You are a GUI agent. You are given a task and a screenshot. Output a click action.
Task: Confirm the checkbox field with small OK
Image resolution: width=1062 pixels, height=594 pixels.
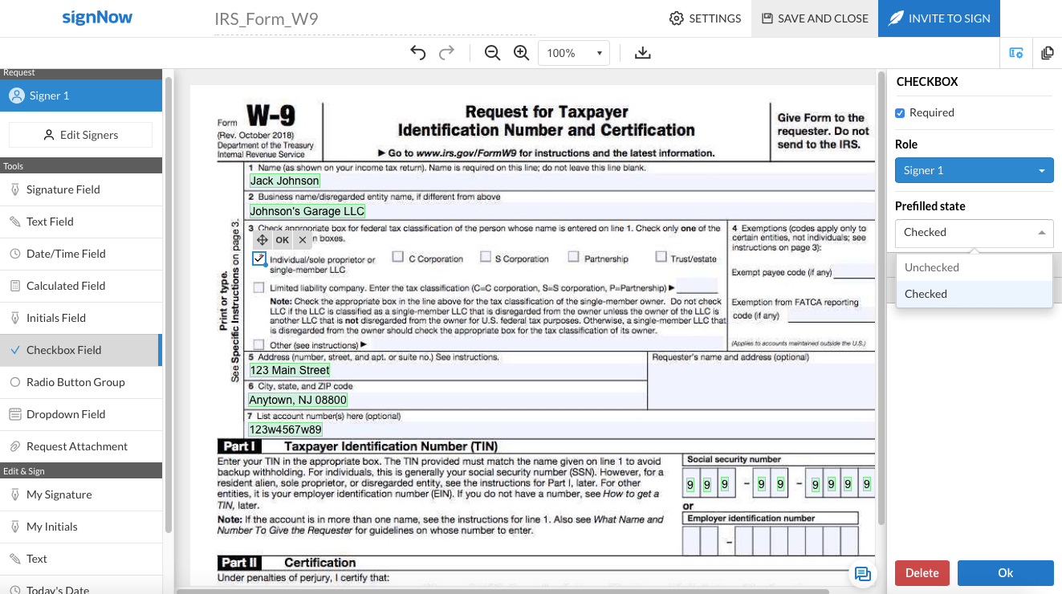tap(282, 240)
